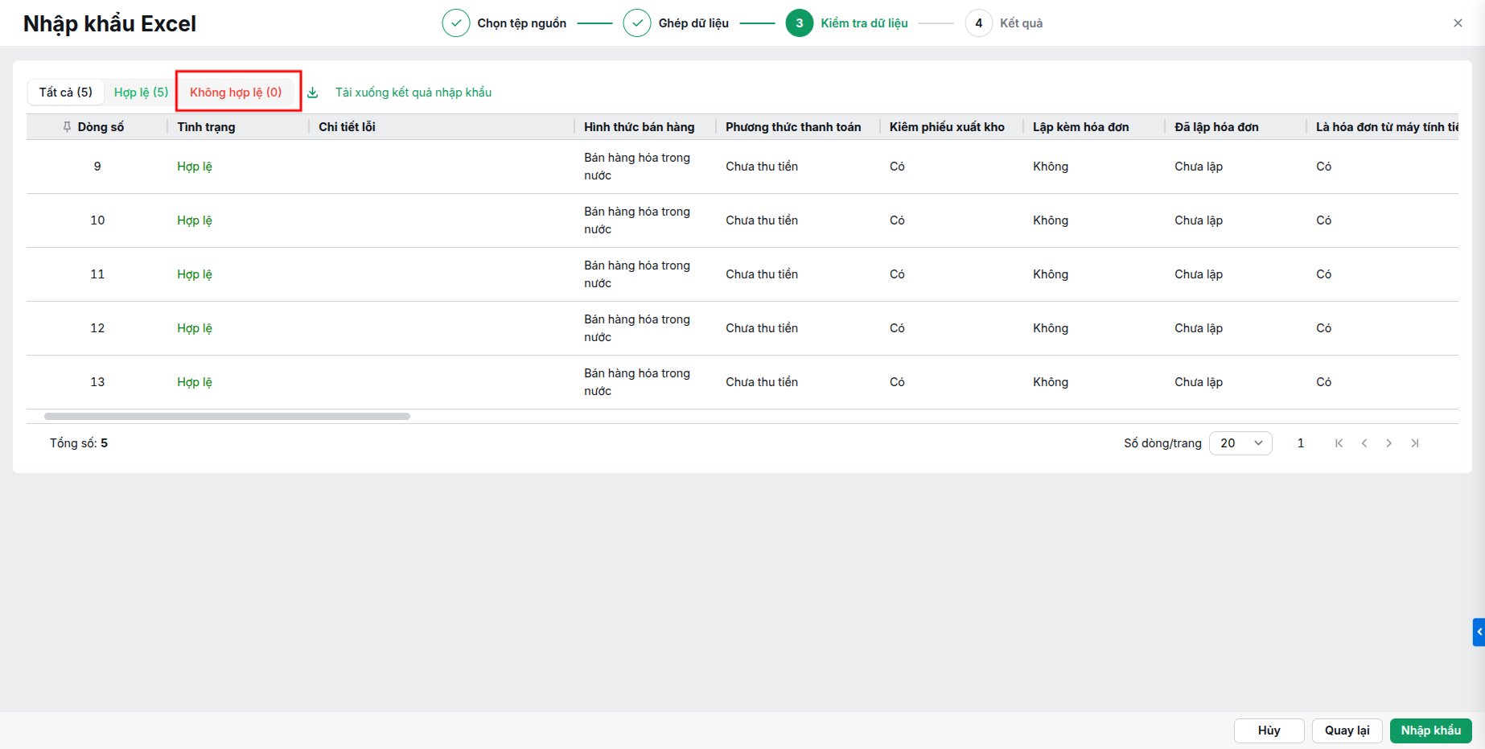Click the current page number 1

coord(1301,443)
